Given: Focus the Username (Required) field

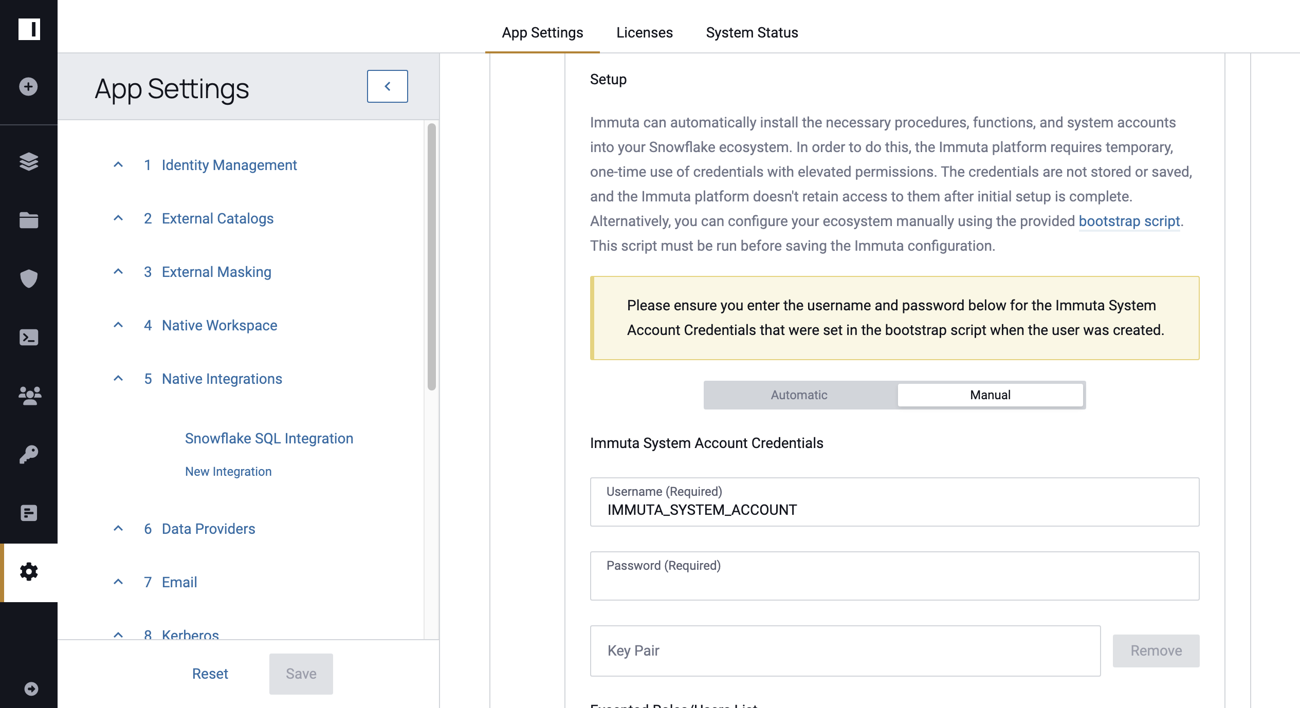Looking at the screenshot, I should pyautogui.click(x=894, y=502).
